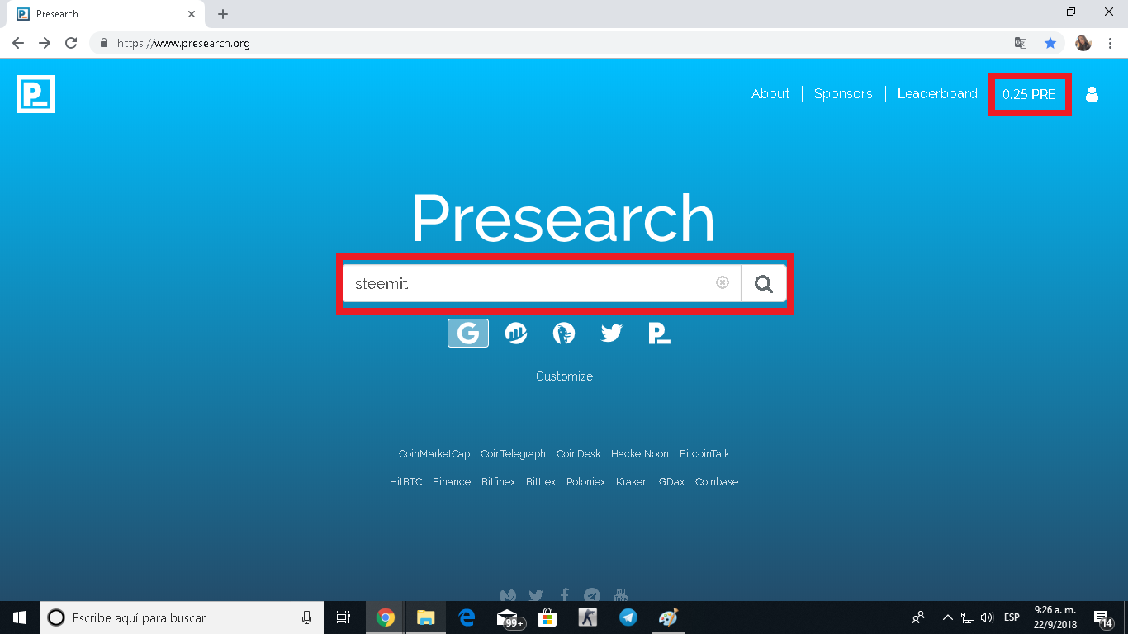Switch to Paint in the taskbar
1128x634 pixels.
tap(668, 617)
